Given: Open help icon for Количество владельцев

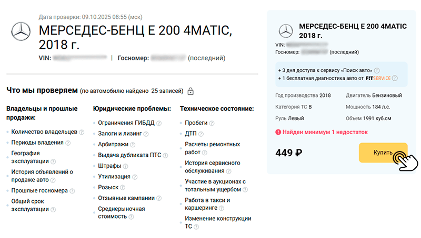Looking at the screenshot, I should 82,132.
